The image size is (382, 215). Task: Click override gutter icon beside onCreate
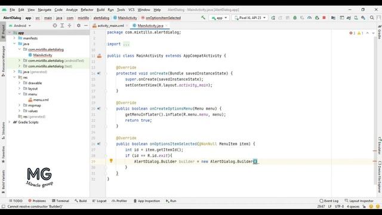coord(98,73)
